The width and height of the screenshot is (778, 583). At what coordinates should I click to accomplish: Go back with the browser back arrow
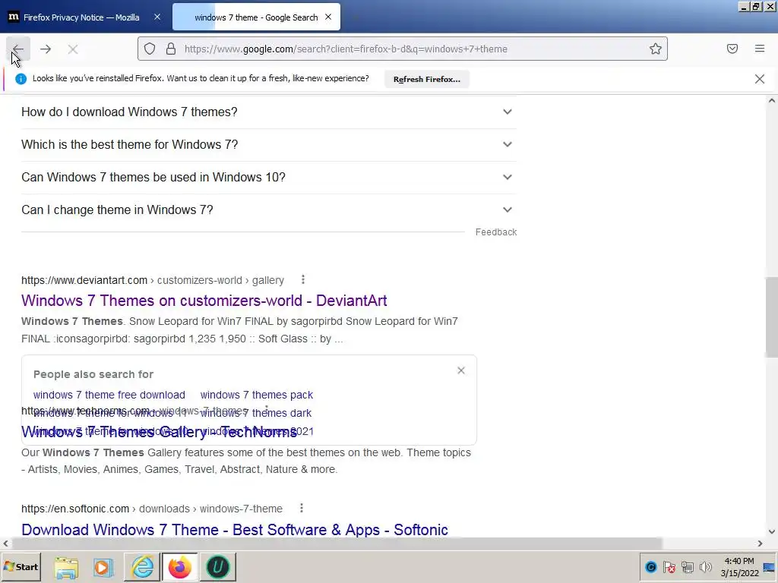pyautogui.click(x=18, y=49)
